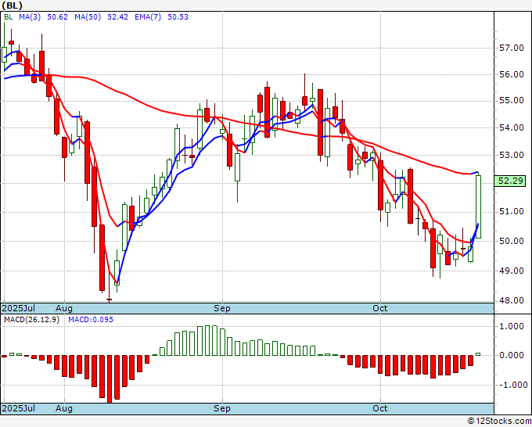This screenshot has height=427, width=532.
Task: Click the 48.00 price axis label
Action: (512, 300)
